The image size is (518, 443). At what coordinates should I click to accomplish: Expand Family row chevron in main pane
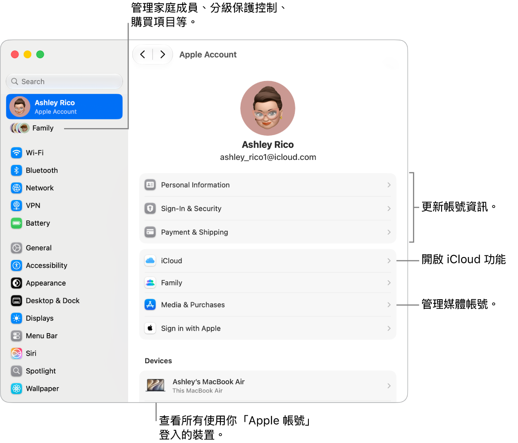coord(389,283)
